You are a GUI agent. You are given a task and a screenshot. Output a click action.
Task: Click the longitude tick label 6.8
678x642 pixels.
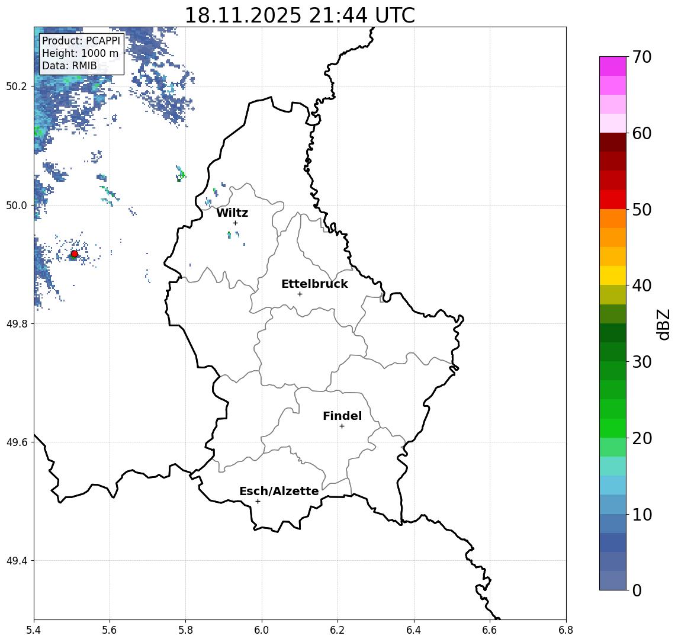click(565, 630)
